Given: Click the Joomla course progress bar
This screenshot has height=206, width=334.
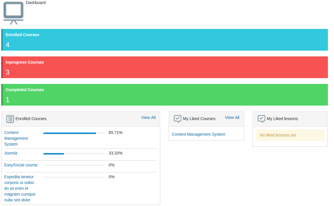Looking at the screenshot, I should coord(74,154).
